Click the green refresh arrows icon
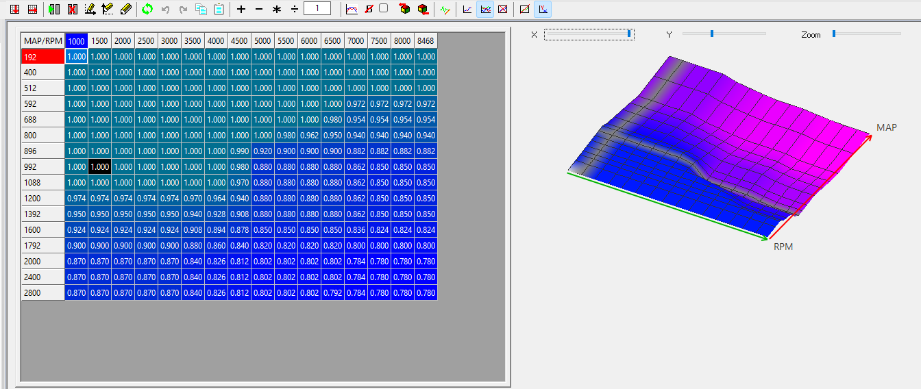The height and width of the screenshot is (389, 921). (147, 10)
